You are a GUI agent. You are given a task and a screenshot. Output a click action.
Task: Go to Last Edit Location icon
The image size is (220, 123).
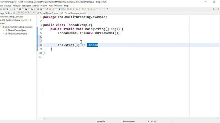88,9
